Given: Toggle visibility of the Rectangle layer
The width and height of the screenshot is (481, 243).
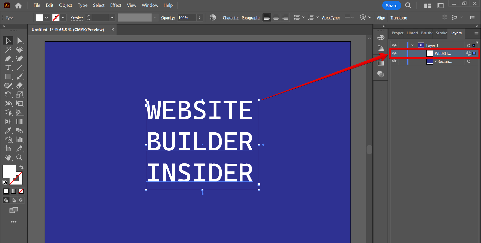Looking at the screenshot, I should tap(395, 61).
